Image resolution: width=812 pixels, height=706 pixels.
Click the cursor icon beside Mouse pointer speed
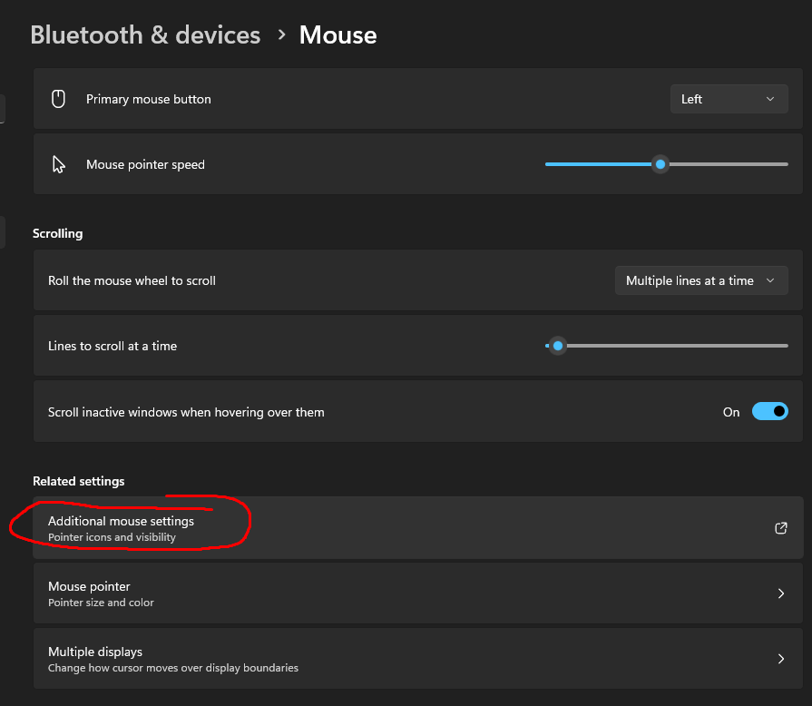coord(59,164)
